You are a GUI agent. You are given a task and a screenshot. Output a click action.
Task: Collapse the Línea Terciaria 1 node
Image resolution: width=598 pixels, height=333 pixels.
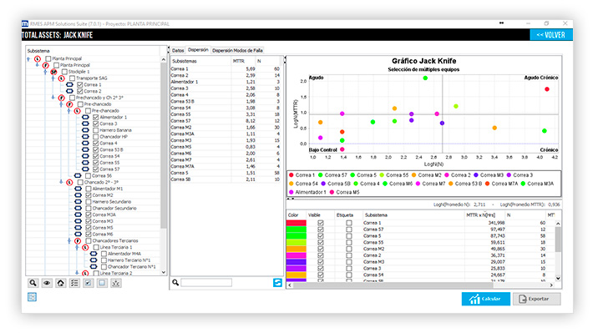[x=77, y=247]
